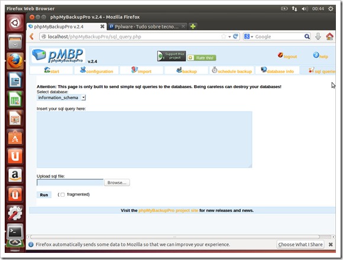Open Ubuntu Dash home launcher icon
343x260 pixels.
15,23
